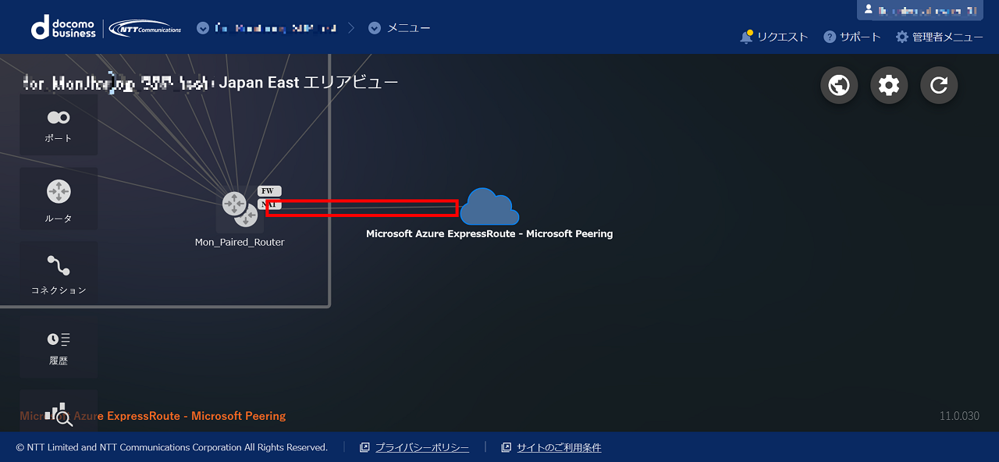Open the コネクション (Connection) sidebar item

pos(59,273)
